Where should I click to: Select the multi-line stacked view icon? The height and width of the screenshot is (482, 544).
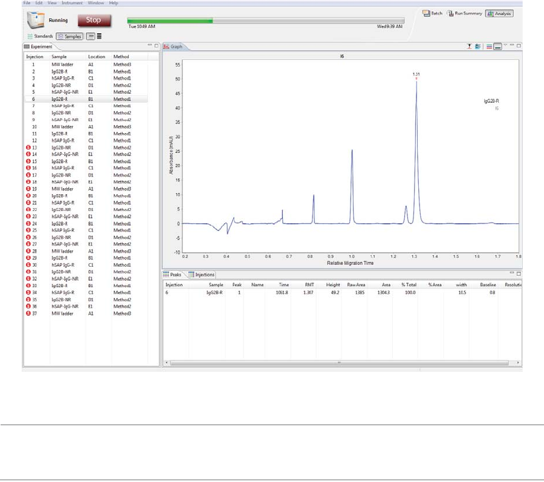pos(99,36)
